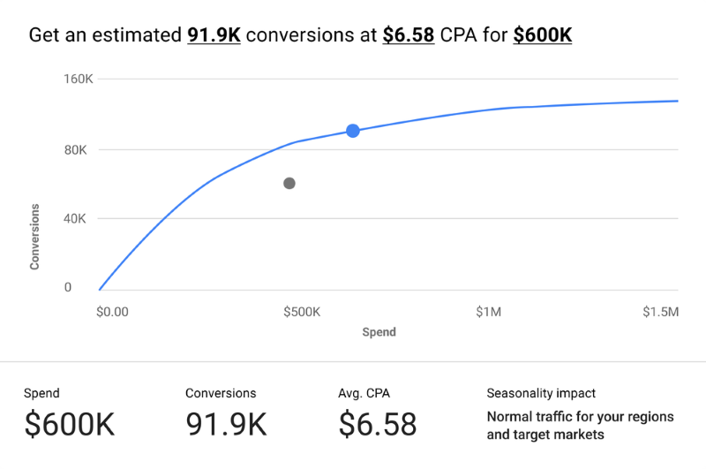The height and width of the screenshot is (469, 706).
Task: Click the $1M spend axis label
Action: (x=489, y=312)
